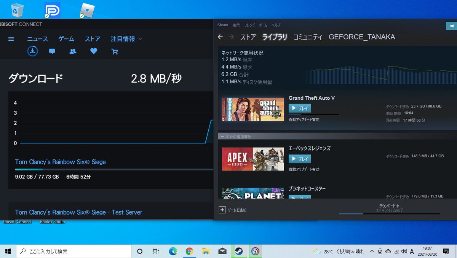The height and width of the screenshot is (258, 457).
Task: Click Planet Coaster game thumbnail
Action: click(253, 193)
